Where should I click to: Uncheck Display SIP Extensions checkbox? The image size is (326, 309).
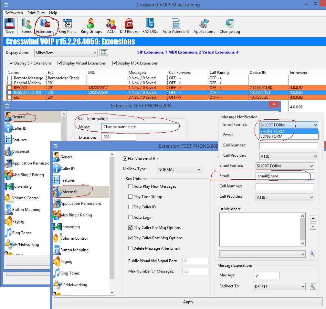[x=11, y=63]
